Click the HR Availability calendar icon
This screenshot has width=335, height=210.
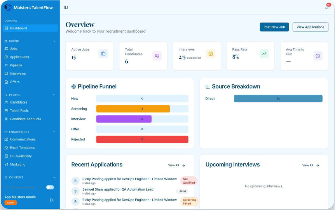pyautogui.click(x=6, y=156)
